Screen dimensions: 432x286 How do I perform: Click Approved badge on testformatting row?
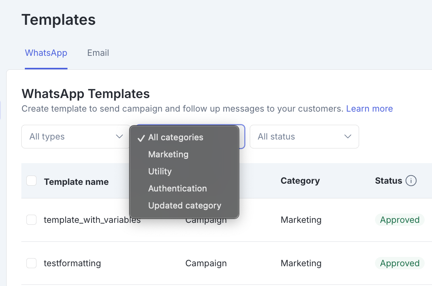pos(399,263)
